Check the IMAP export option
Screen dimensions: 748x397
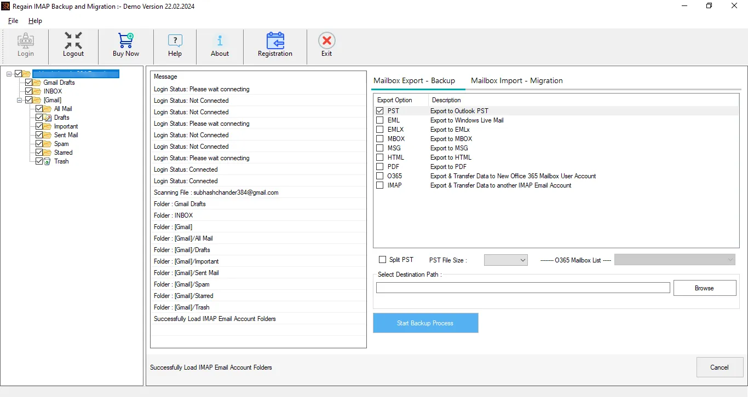click(x=380, y=185)
